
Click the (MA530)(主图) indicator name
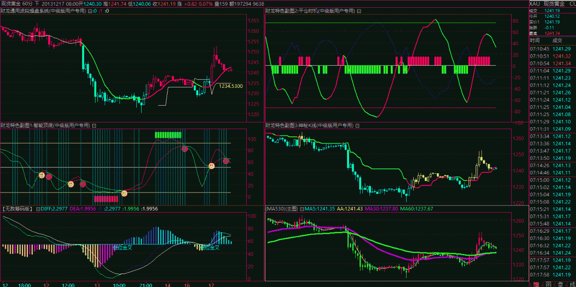(x=282, y=209)
